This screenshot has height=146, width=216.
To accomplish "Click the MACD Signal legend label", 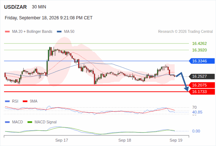I will 46,122.
